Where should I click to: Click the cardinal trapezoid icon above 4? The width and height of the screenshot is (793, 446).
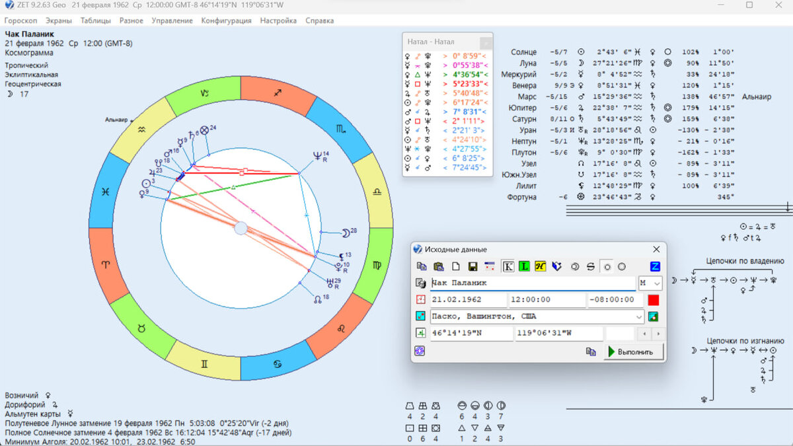tap(410, 405)
